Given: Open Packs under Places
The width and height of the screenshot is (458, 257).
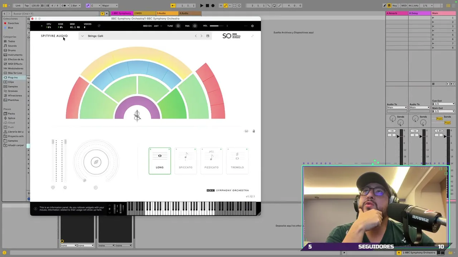Looking at the screenshot, I should (x=11, y=114).
